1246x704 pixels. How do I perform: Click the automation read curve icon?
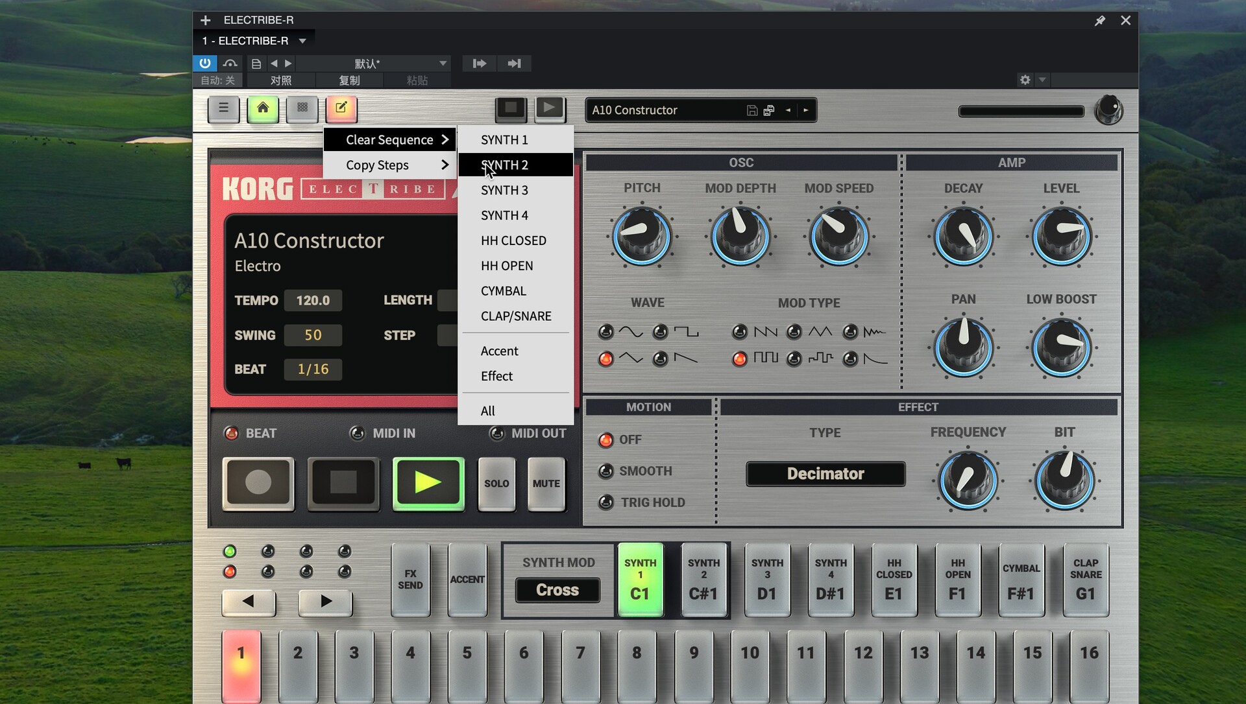[x=230, y=64]
